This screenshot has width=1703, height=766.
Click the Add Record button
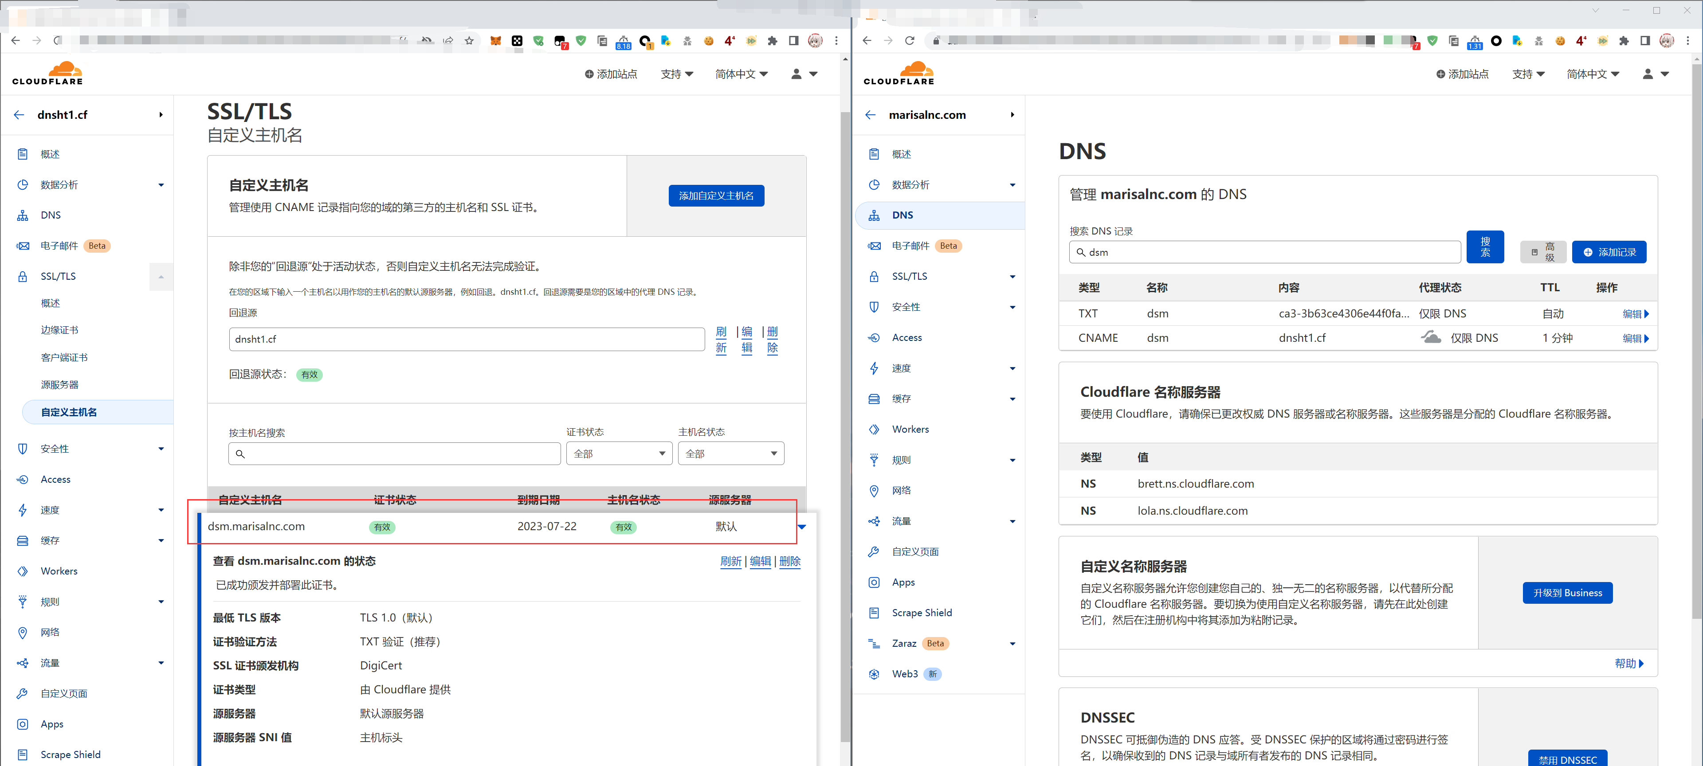pyautogui.click(x=1609, y=252)
